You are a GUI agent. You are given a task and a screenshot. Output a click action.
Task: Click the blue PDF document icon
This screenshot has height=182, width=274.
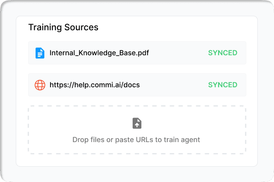[x=40, y=53]
